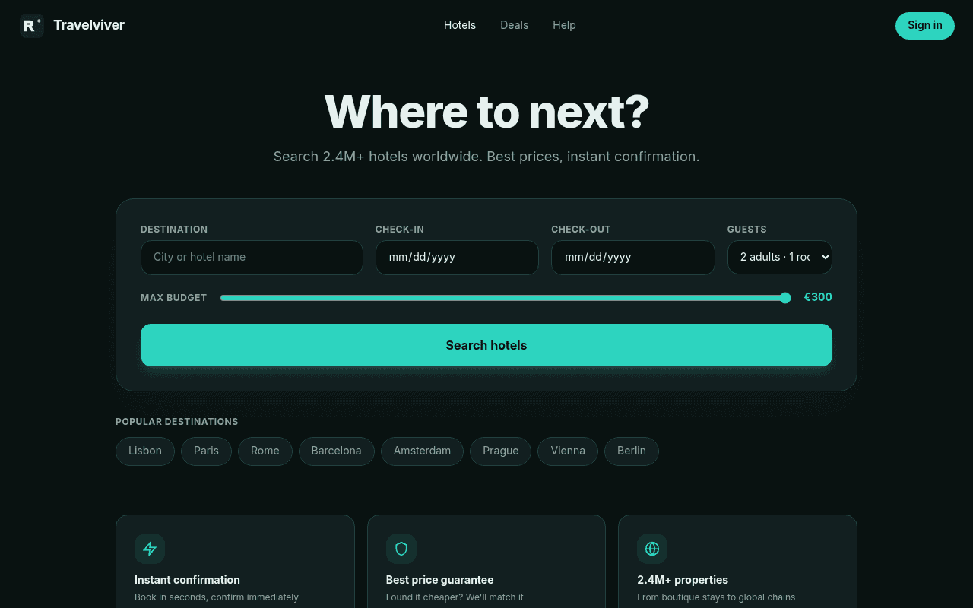Open the Check-out date picker
973x608 pixels.
(633, 258)
